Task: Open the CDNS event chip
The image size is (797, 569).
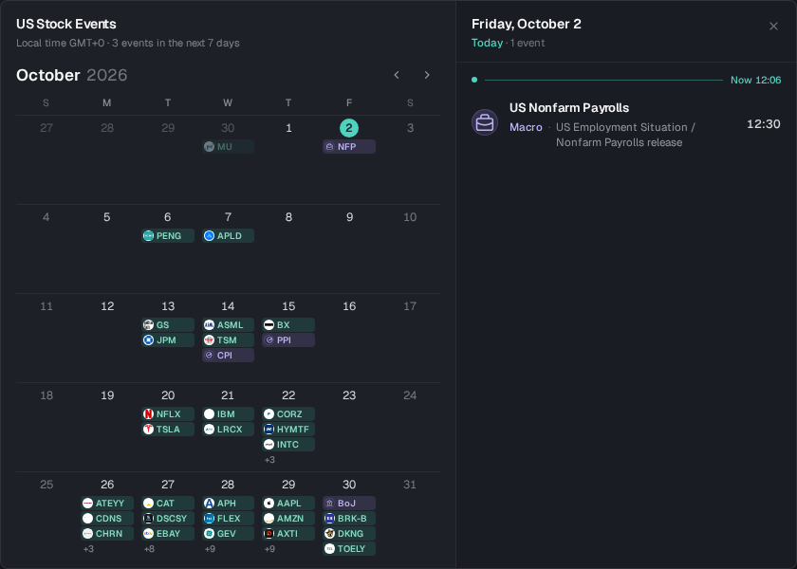Action: (107, 518)
